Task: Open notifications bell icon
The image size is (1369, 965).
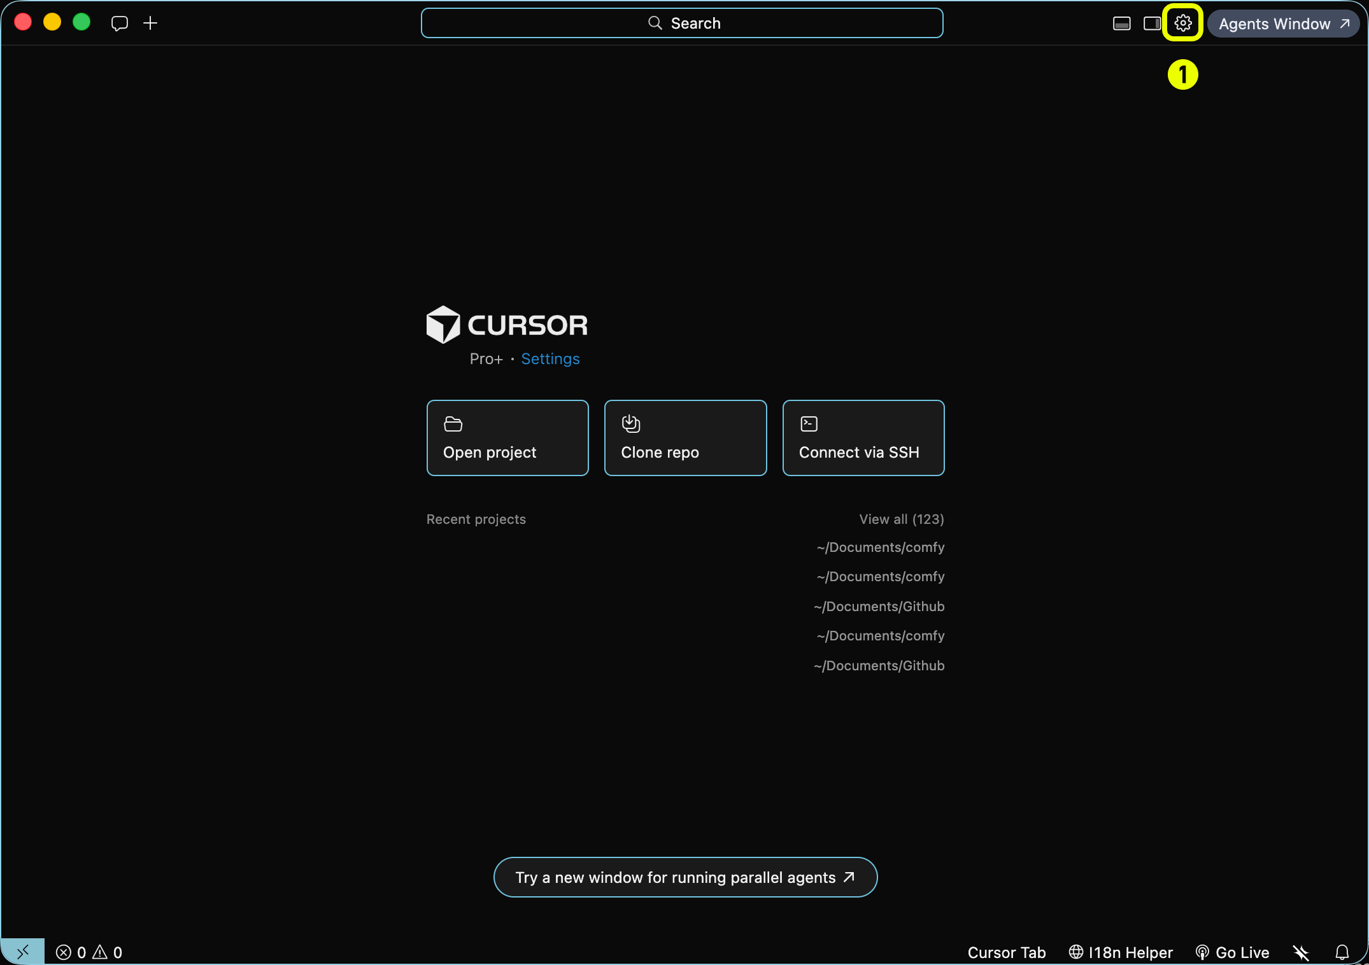Action: tap(1342, 952)
